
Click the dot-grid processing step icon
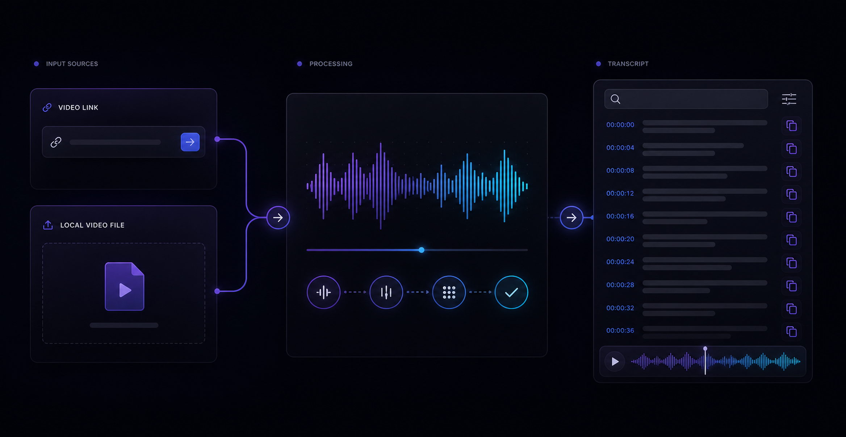click(x=449, y=292)
